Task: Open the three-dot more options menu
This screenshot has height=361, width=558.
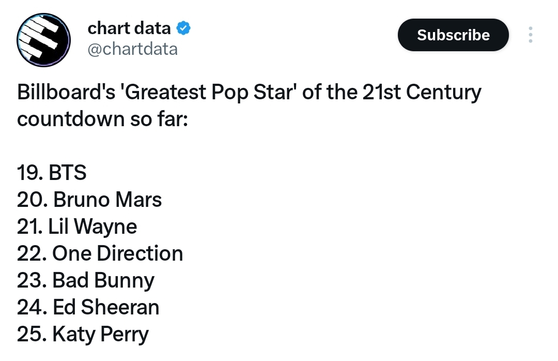Action: 530,35
